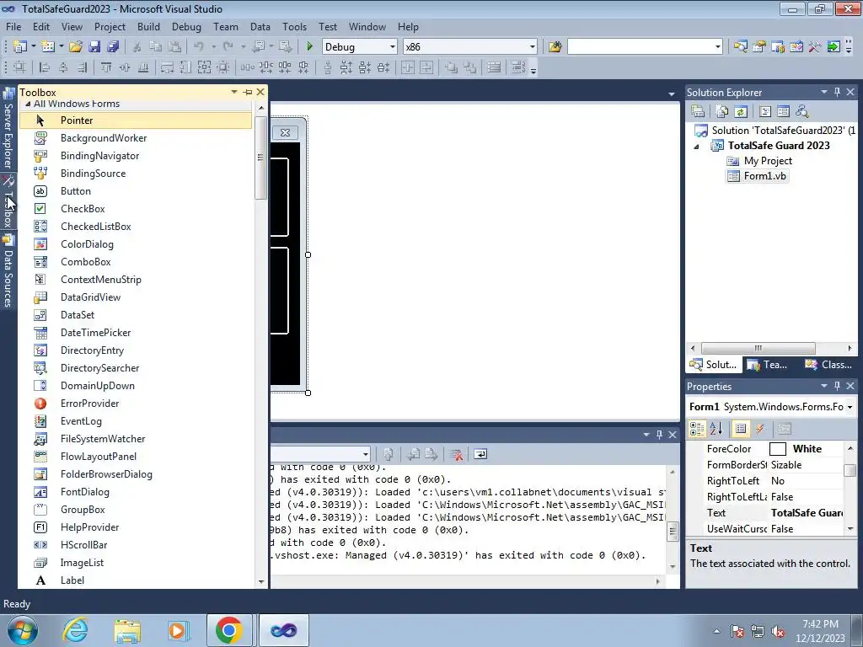Click the Text property value TotalSafe Guard

pyautogui.click(x=807, y=513)
